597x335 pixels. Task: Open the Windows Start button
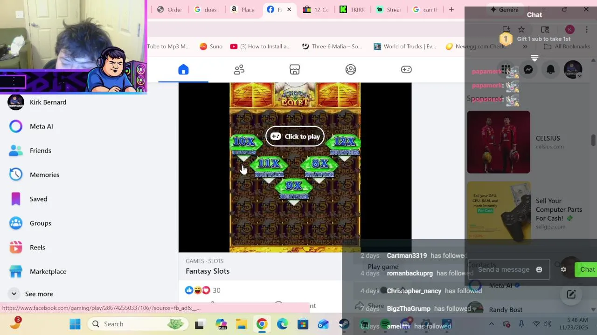tap(75, 324)
